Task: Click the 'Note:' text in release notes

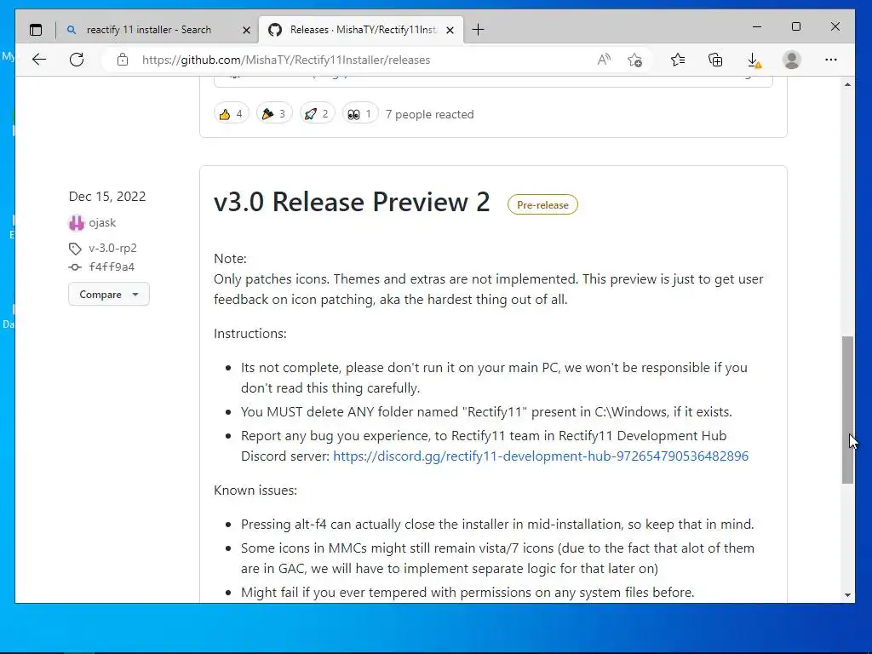Action: (x=230, y=259)
